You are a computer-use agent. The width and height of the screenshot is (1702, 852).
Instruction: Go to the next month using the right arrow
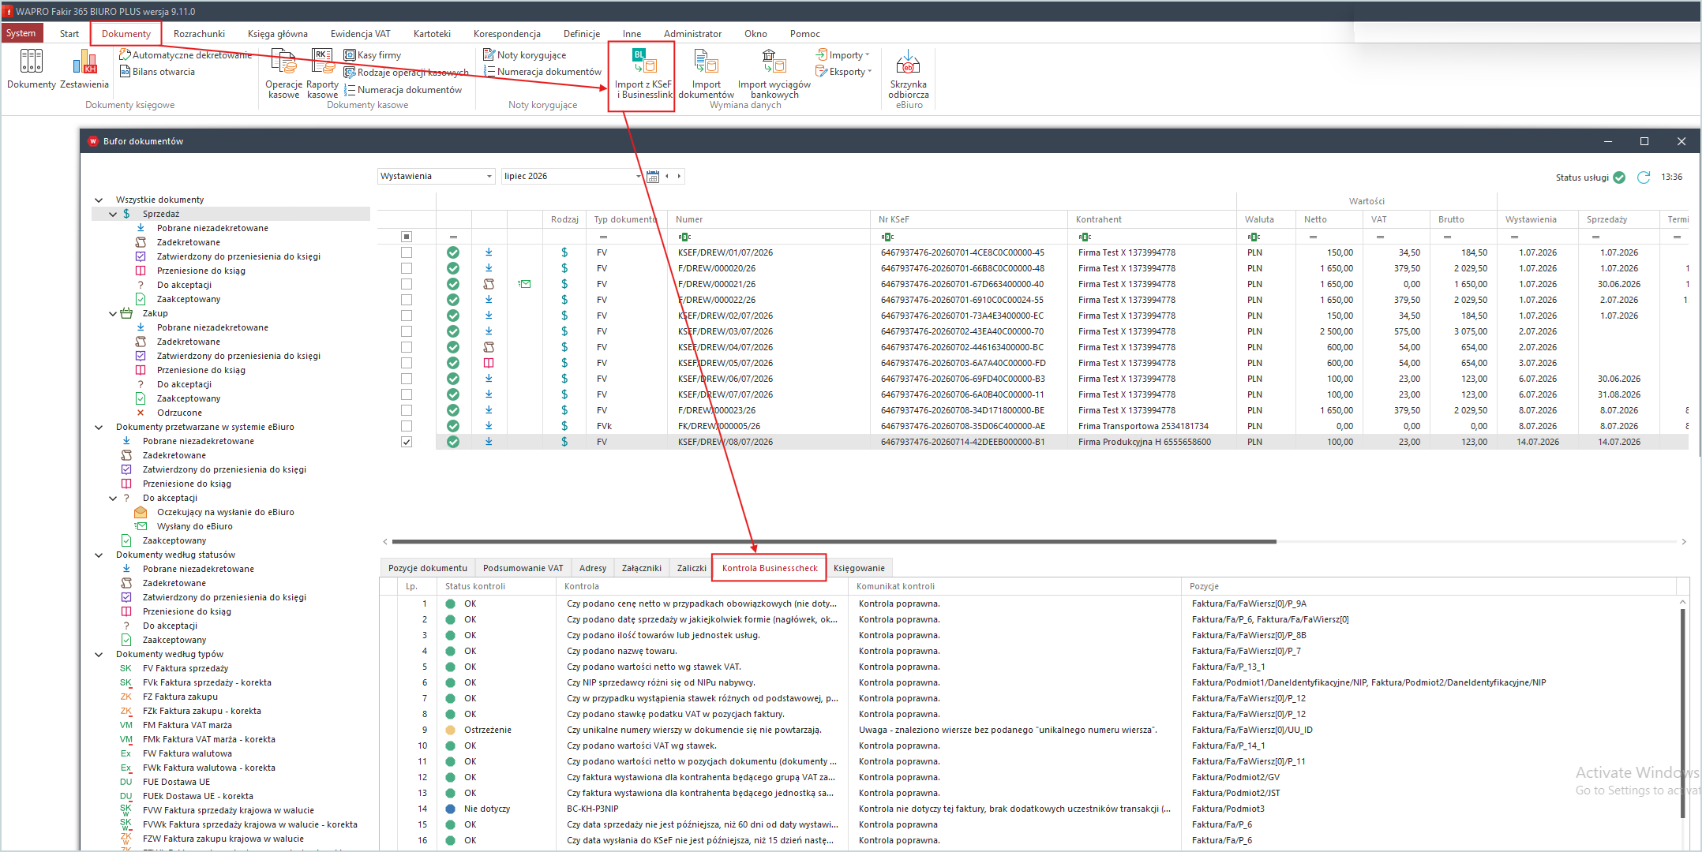[679, 176]
